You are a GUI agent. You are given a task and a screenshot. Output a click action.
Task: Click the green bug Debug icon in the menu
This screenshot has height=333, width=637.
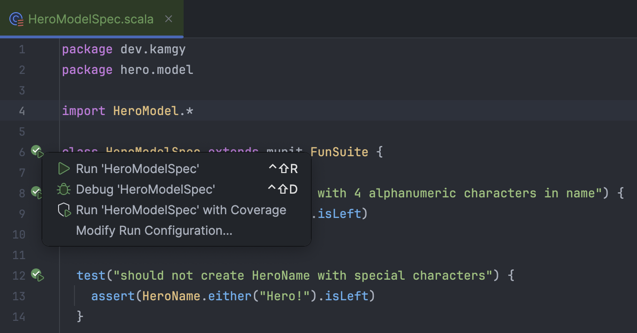(64, 189)
